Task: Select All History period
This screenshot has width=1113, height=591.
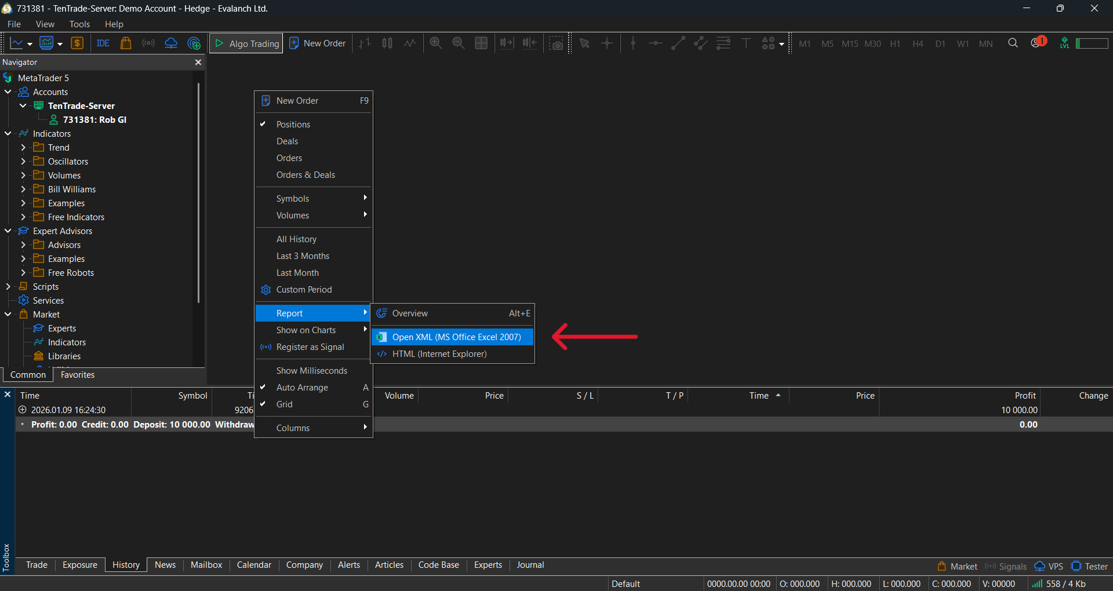Action: pyautogui.click(x=314, y=239)
